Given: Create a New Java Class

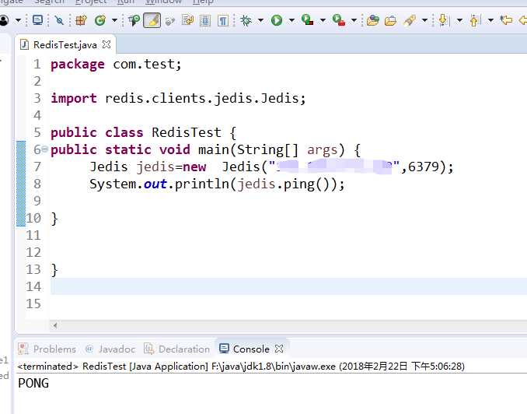Looking at the screenshot, I should coord(100,20).
